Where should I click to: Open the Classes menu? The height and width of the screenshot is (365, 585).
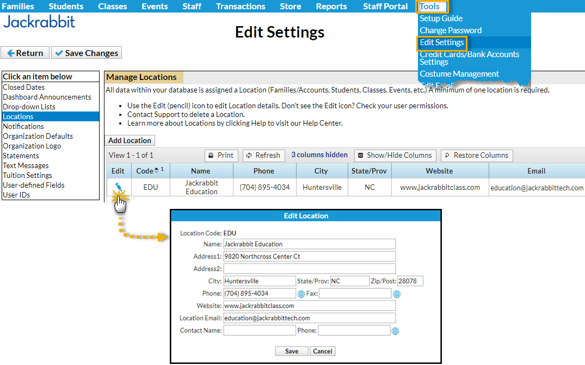[112, 7]
